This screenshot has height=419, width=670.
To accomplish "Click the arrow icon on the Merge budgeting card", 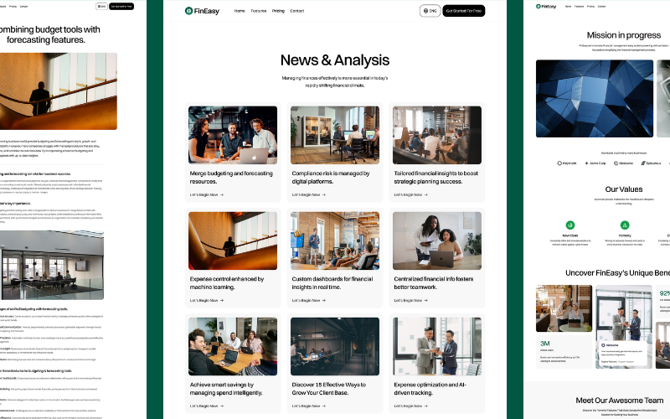I will 222,194.
